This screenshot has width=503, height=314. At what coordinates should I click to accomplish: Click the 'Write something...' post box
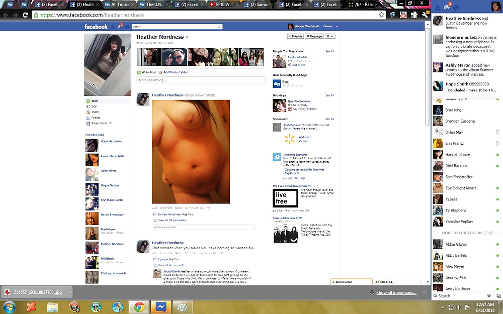point(201,80)
